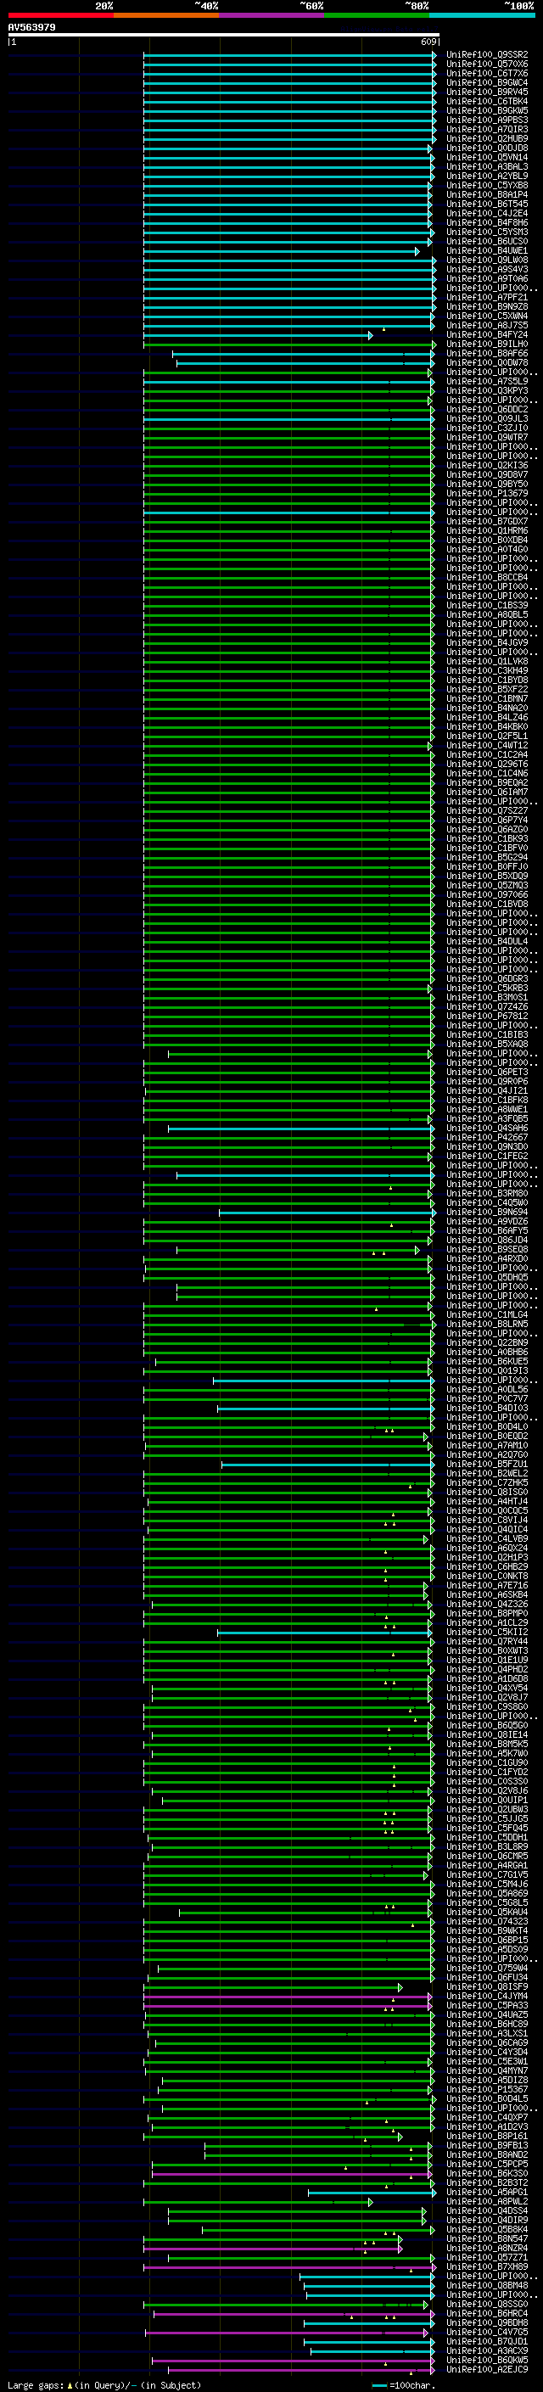Select label UniRef100_C1MLG4

point(487,1315)
